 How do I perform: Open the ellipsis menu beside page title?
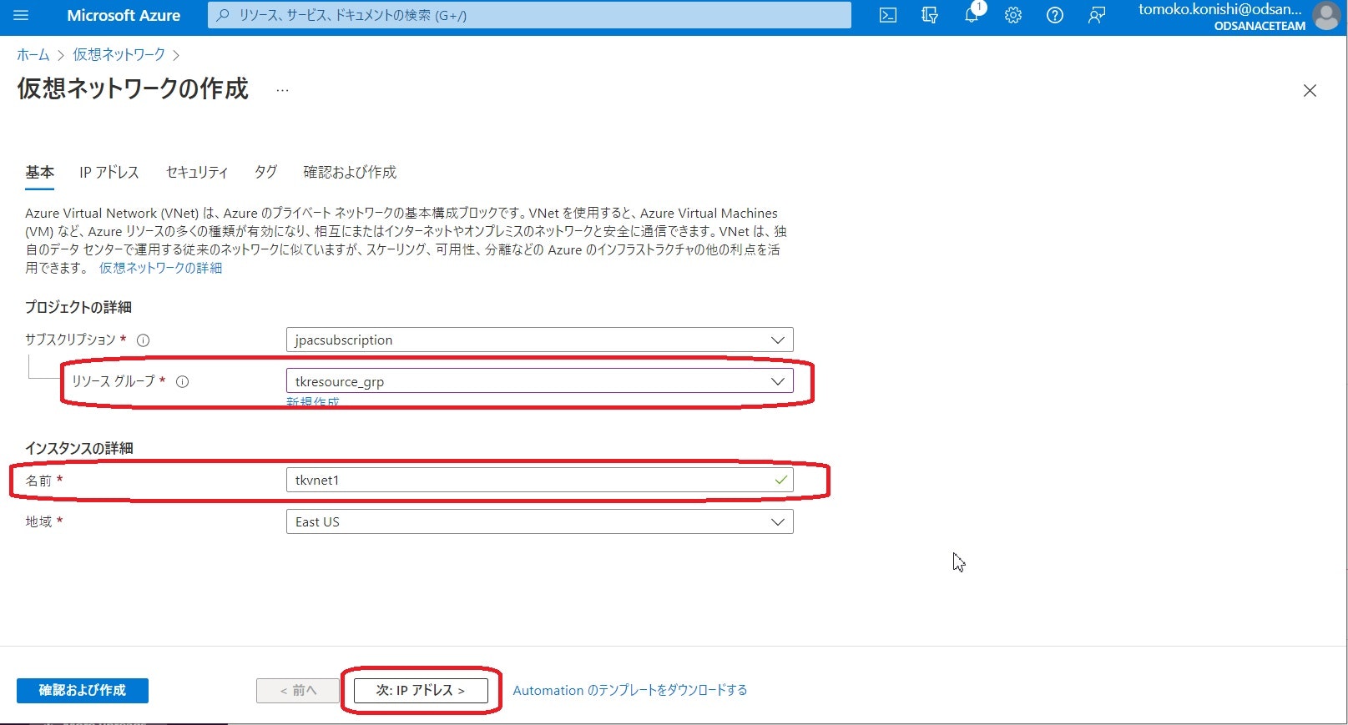[283, 90]
